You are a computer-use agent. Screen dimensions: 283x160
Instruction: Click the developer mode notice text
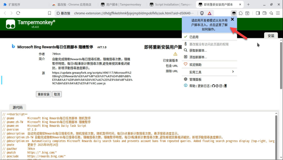[209, 25]
